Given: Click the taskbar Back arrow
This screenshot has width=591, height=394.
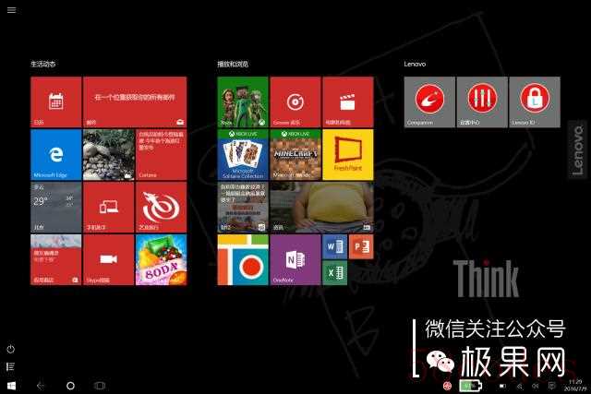Looking at the screenshot, I should [41, 386].
